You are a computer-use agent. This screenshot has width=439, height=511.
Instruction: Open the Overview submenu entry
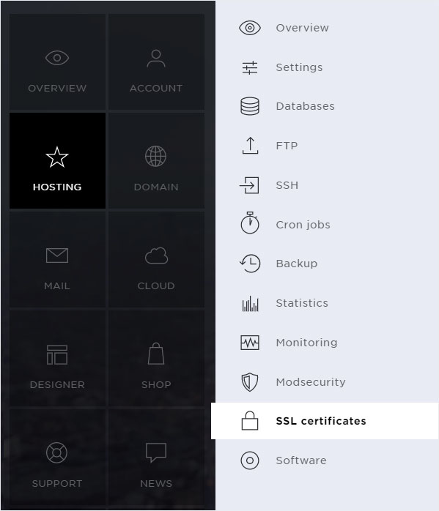point(327,28)
